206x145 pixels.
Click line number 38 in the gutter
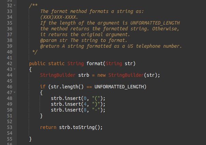[x=9, y=40]
